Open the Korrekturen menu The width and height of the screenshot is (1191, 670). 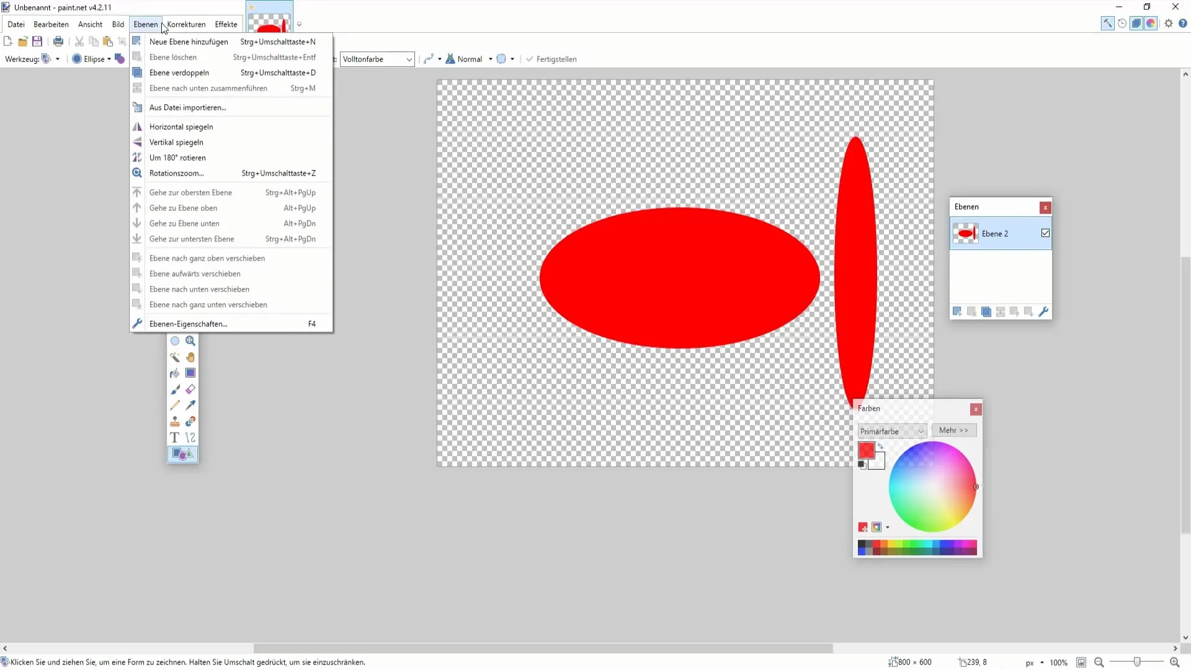coord(186,24)
